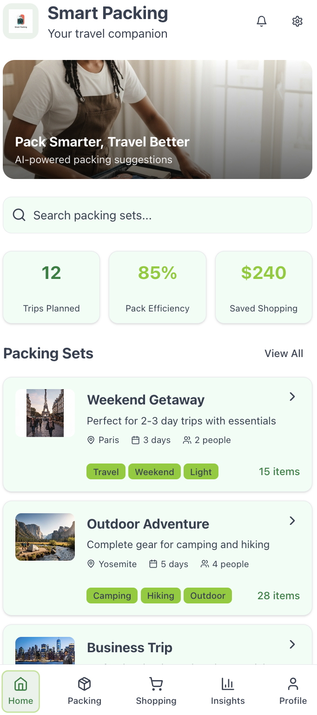Tap the Pack Efficiency 85% card
317x715 pixels.
tap(158, 287)
